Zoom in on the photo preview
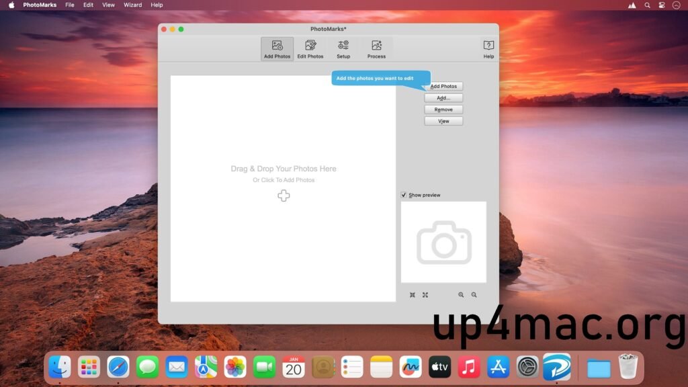This screenshot has height=387, width=688. click(461, 294)
